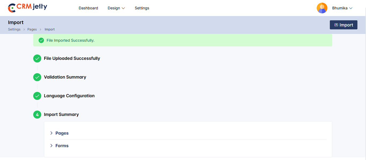Click the green check beside File Uploaded Successfully
The height and width of the screenshot is (160, 366).
37,58
